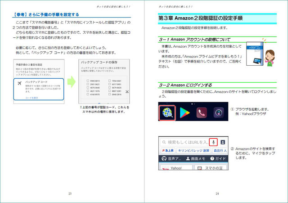This screenshot has width=288, height=203.
Task: Click the airplane icon on backup code card
Action: point(19,83)
